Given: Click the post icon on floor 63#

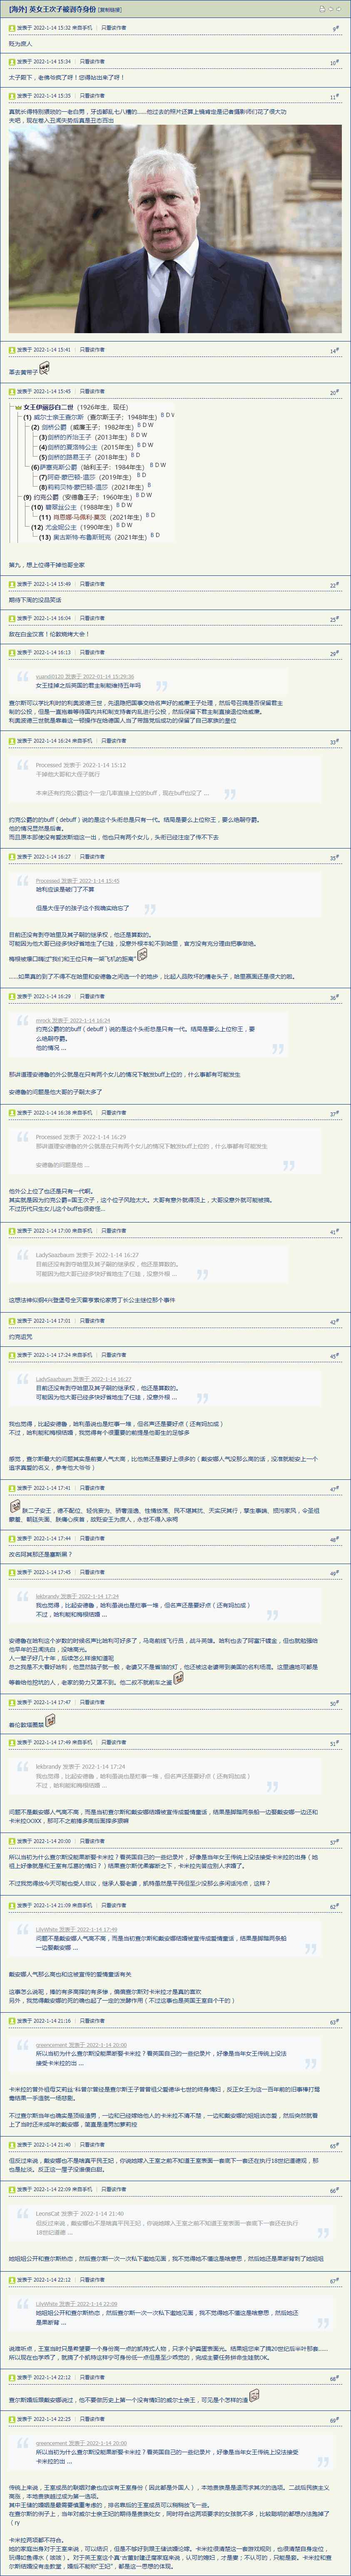Looking at the screenshot, I should [x=12, y=2021].
